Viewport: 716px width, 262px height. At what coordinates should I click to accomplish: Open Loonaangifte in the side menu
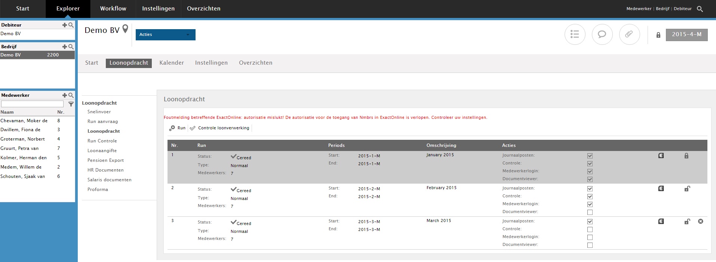[102, 151]
